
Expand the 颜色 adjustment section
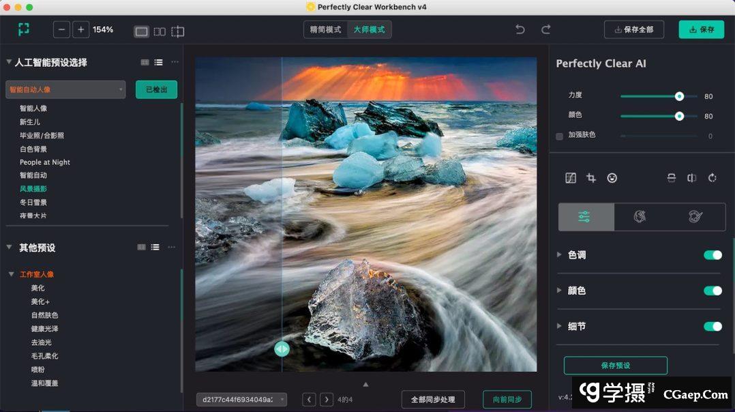point(560,291)
